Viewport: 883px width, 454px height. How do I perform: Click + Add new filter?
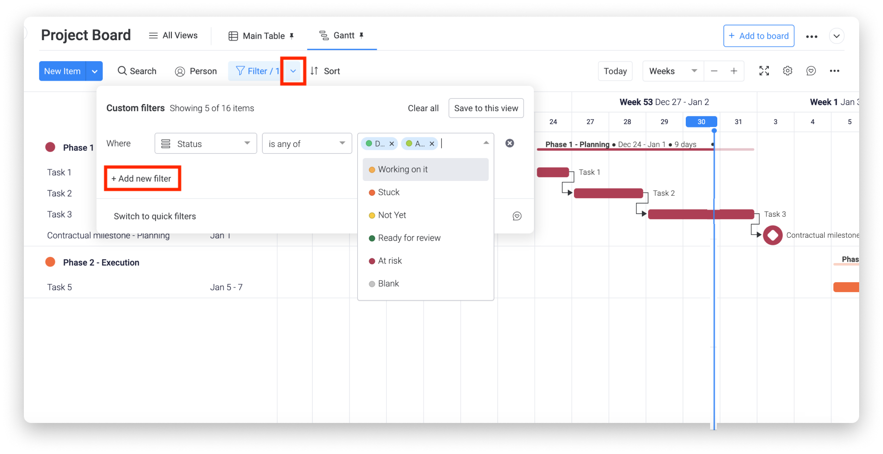[x=142, y=179]
